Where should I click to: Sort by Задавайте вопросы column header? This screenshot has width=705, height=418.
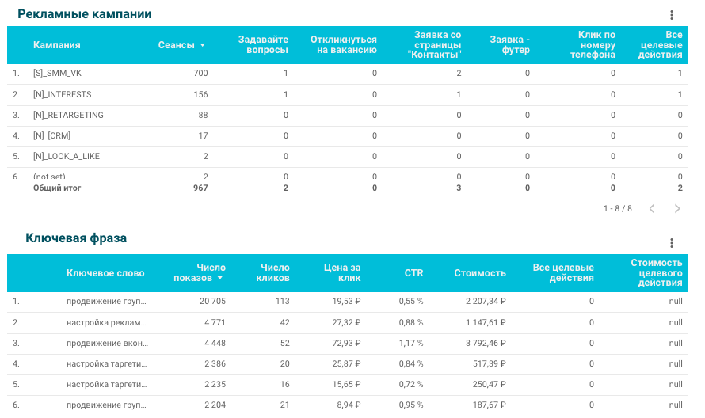tap(263, 45)
